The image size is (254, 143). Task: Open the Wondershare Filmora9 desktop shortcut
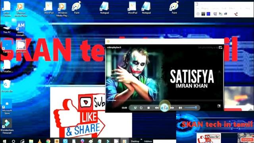[7, 126]
